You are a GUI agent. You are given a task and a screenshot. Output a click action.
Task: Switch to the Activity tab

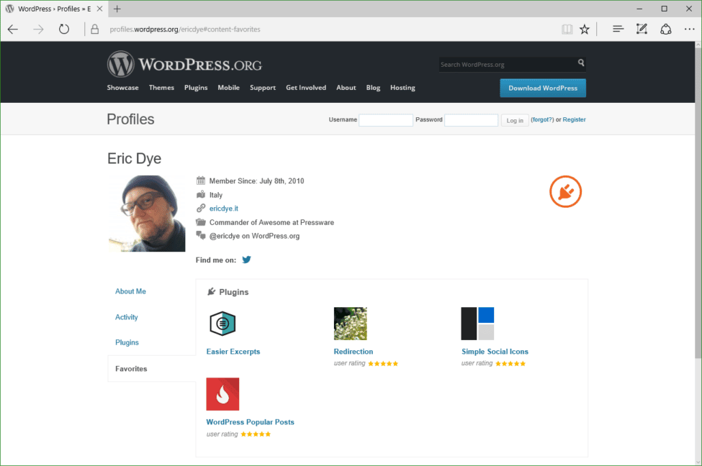(127, 317)
